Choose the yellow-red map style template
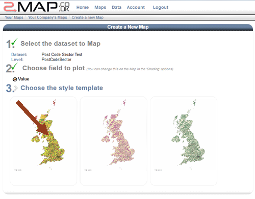This screenshot has width=255, height=199. (43, 141)
